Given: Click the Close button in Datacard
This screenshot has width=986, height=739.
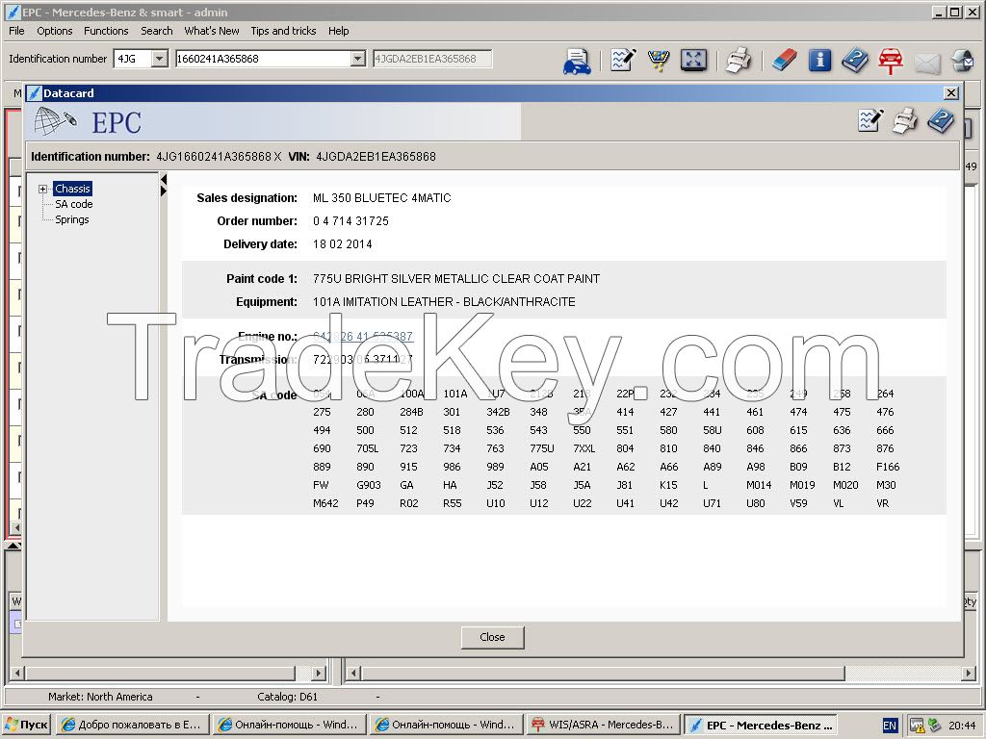Looking at the screenshot, I should click(492, 637).
